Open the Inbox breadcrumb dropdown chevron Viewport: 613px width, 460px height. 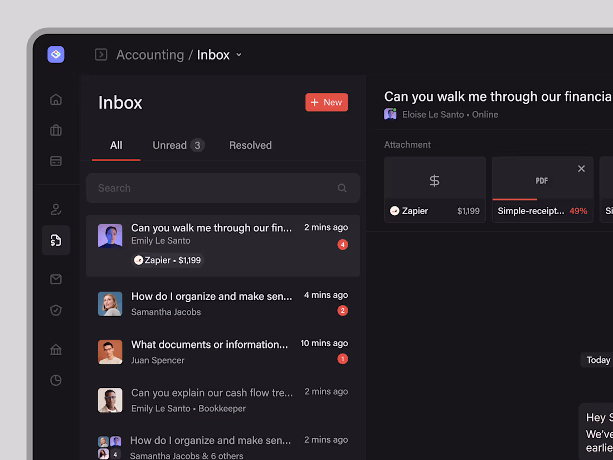[239, 55]
